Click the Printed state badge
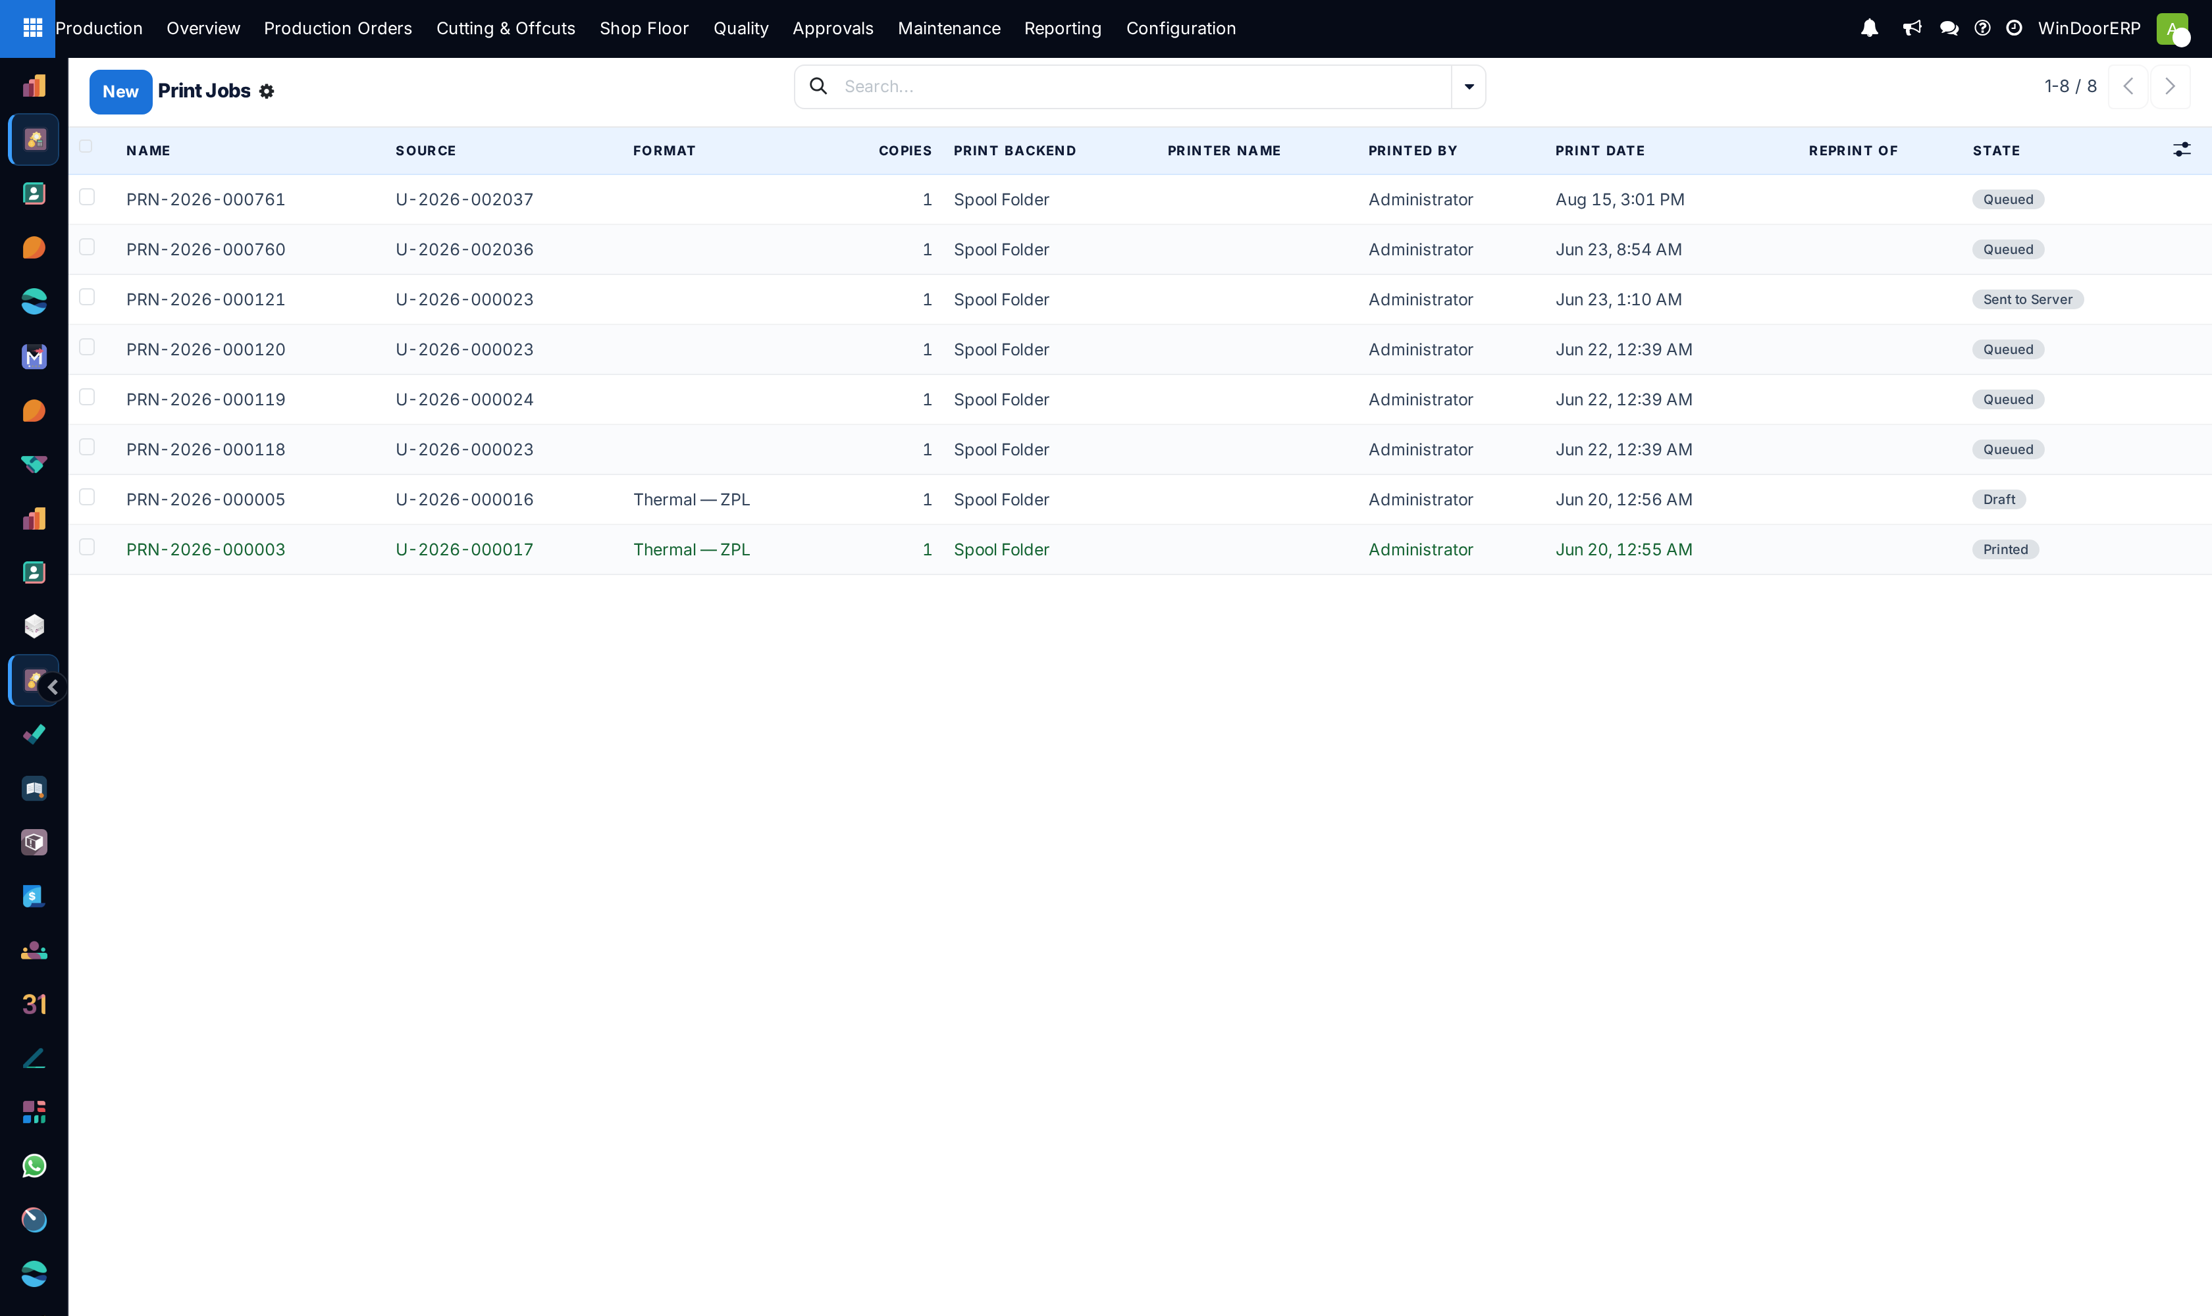This screenshot has height=1316, width=2212. coord(2005,550)
